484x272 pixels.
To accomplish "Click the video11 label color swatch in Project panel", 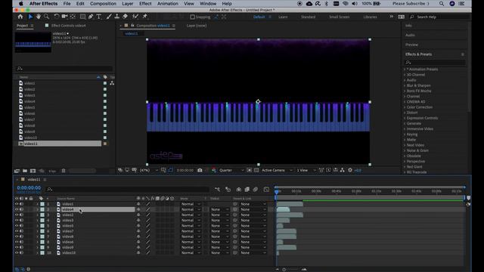I will coord(105,144).
